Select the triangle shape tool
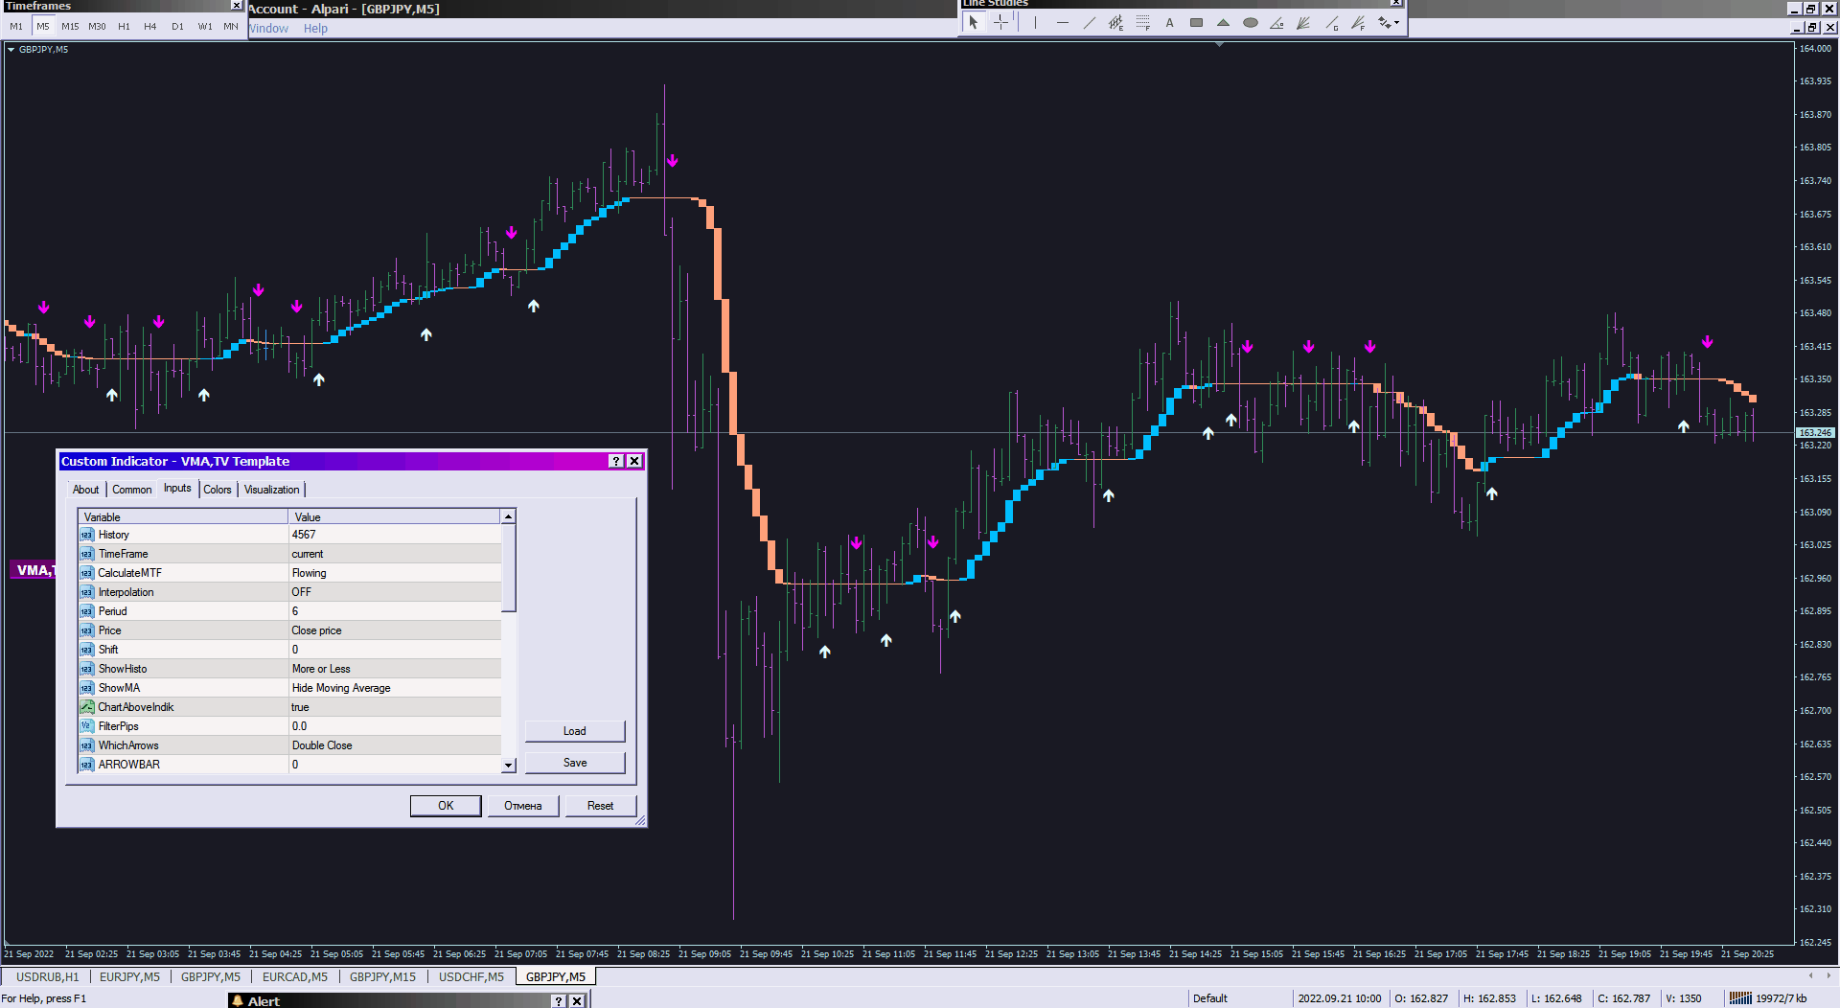The image size is (1840, 1008). pos(1223,23)
